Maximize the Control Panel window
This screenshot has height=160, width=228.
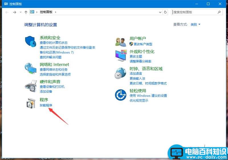(x=208, y=4)
